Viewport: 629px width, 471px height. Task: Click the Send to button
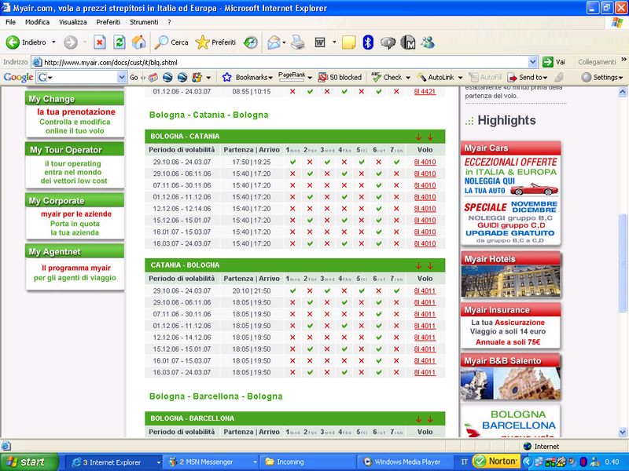point(526,77)
